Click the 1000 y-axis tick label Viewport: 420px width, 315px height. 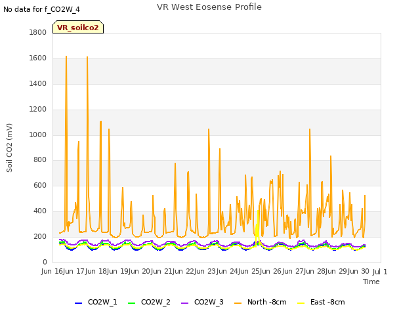tap(38, 135)
